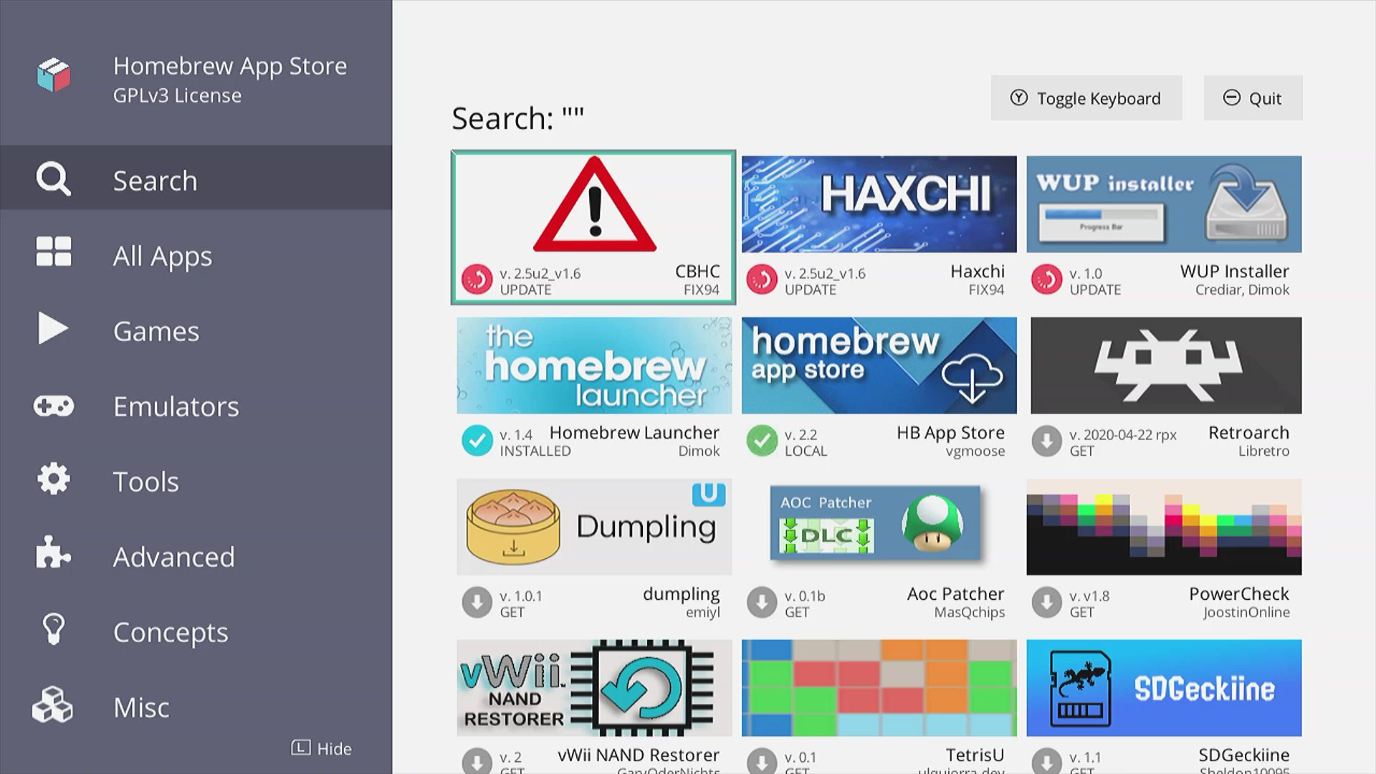The width and height of the screenshot is (1376, 774).
Task: Click the download arrow icon for Aoc Patcher
Action: [762, 602]
